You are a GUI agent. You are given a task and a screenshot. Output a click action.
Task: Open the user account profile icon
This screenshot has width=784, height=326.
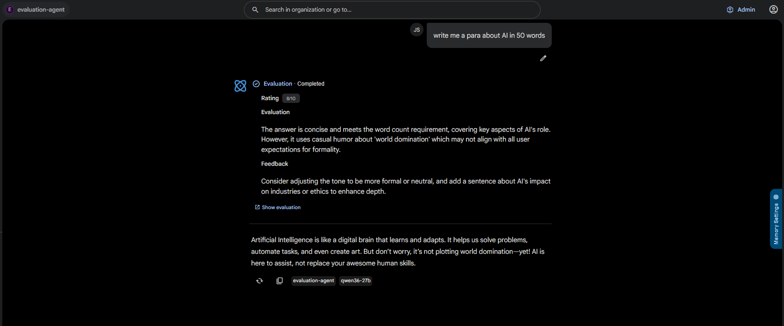point(773,9)
